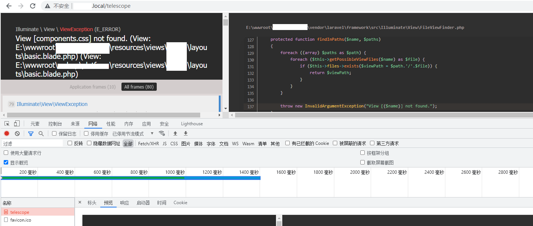The width and height of the screenshot is (533, 226).
Task: Reload the page in browser toolbar
Action: [x=33, y=6]
